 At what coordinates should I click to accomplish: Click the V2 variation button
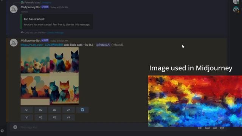[x=40, y=117]
